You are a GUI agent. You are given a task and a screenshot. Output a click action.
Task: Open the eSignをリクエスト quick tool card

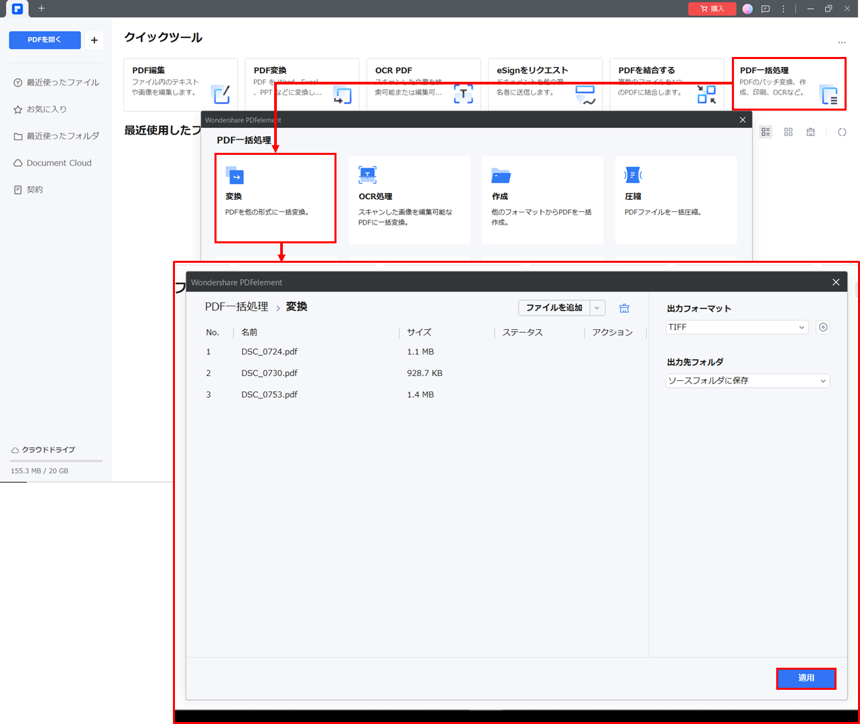[545, 84]
